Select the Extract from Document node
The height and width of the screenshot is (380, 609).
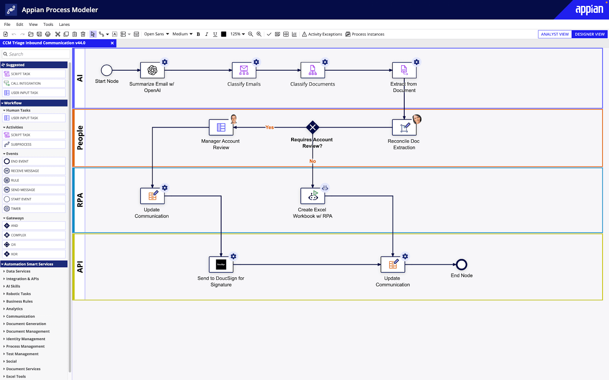click(404, 70)
